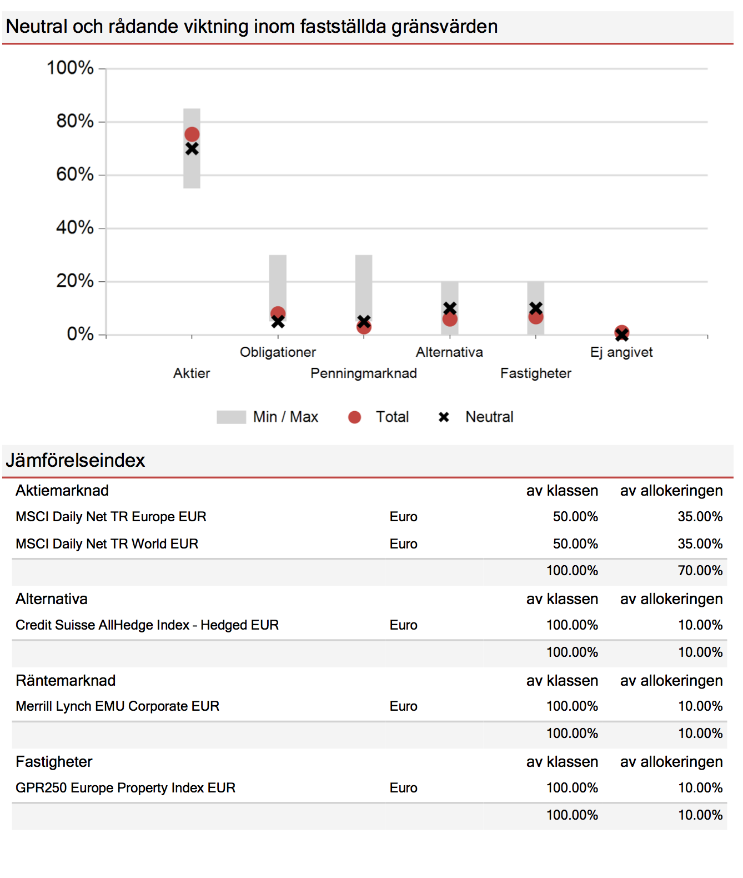Image resolution: width=743 pixels, height=878 pixels.
Task: Select the Fastigheter table section heading
Action: point(54,762)
